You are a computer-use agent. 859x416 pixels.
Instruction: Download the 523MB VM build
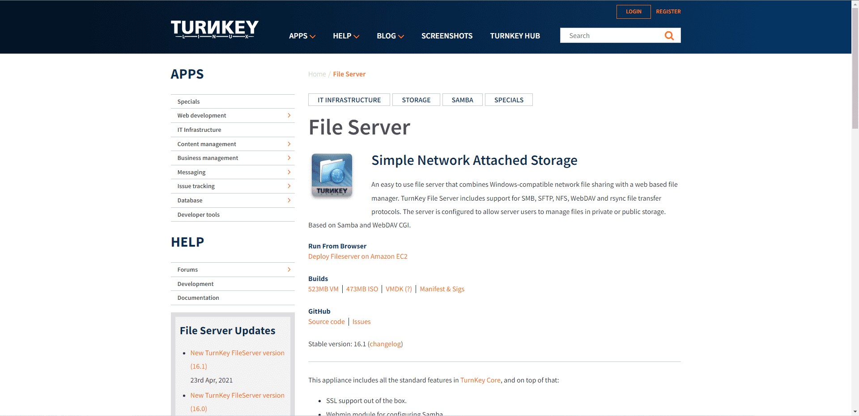click(x=323, y=289)
